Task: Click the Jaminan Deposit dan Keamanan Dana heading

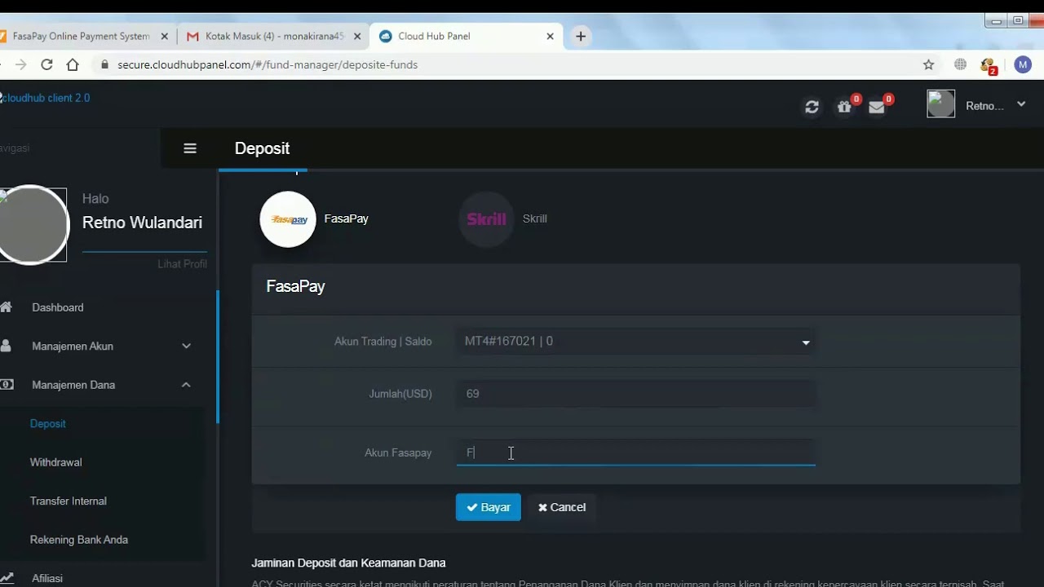Action: click(x=348, y=563)
